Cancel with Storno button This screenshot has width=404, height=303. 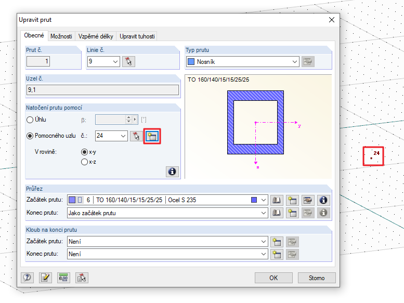coord(317,278)
